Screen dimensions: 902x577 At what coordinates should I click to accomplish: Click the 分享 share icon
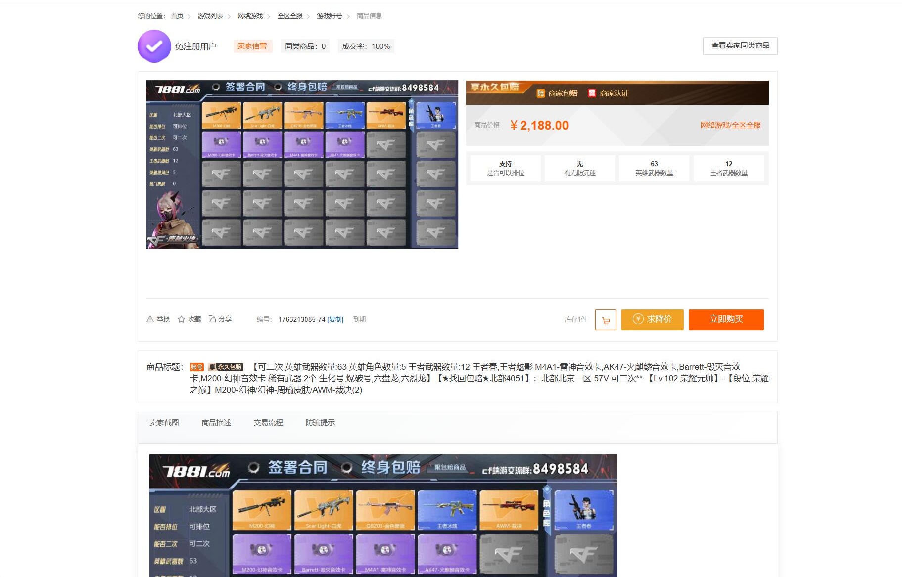click(x=213, y=319)
